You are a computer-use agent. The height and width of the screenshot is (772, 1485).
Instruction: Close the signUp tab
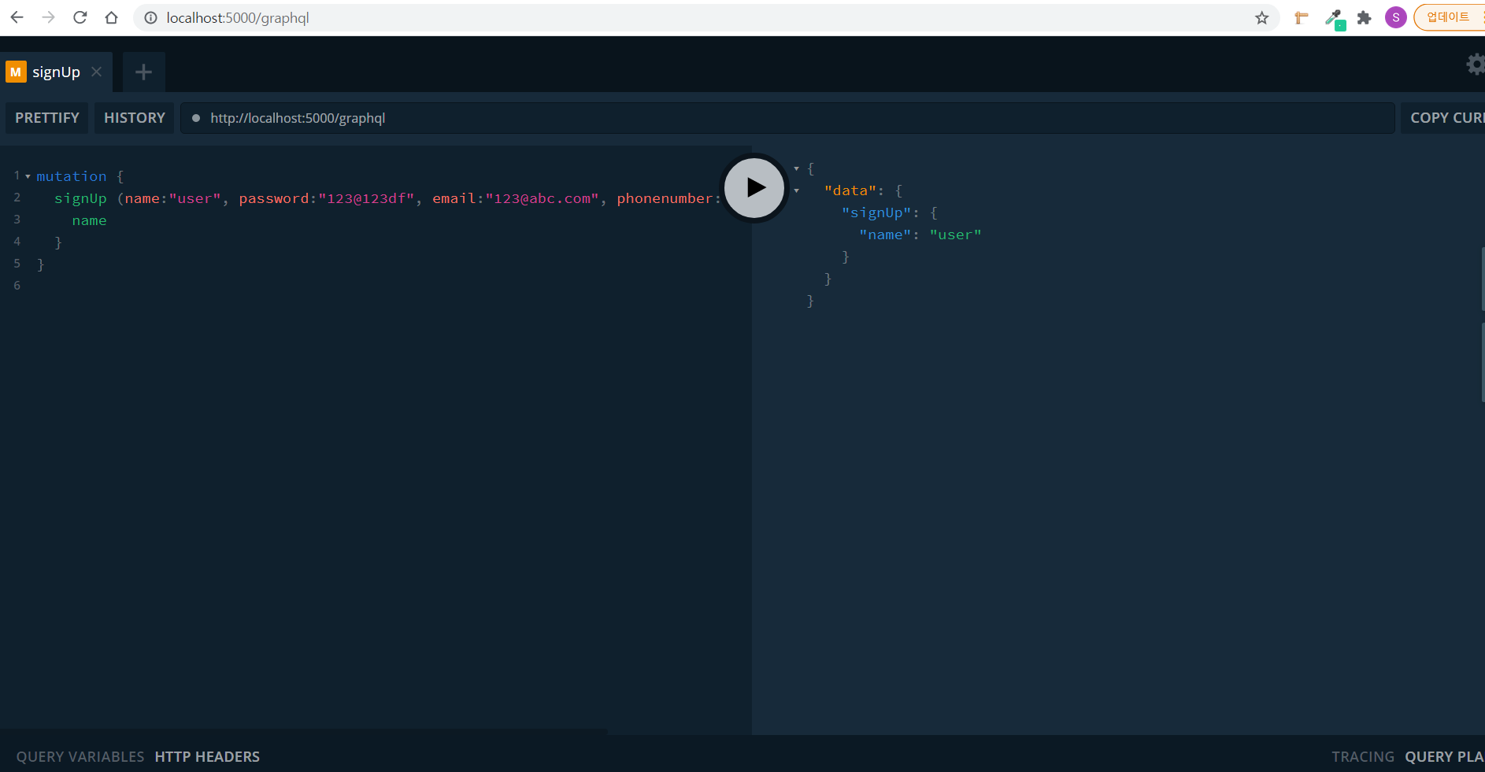(x=97, y=72)
